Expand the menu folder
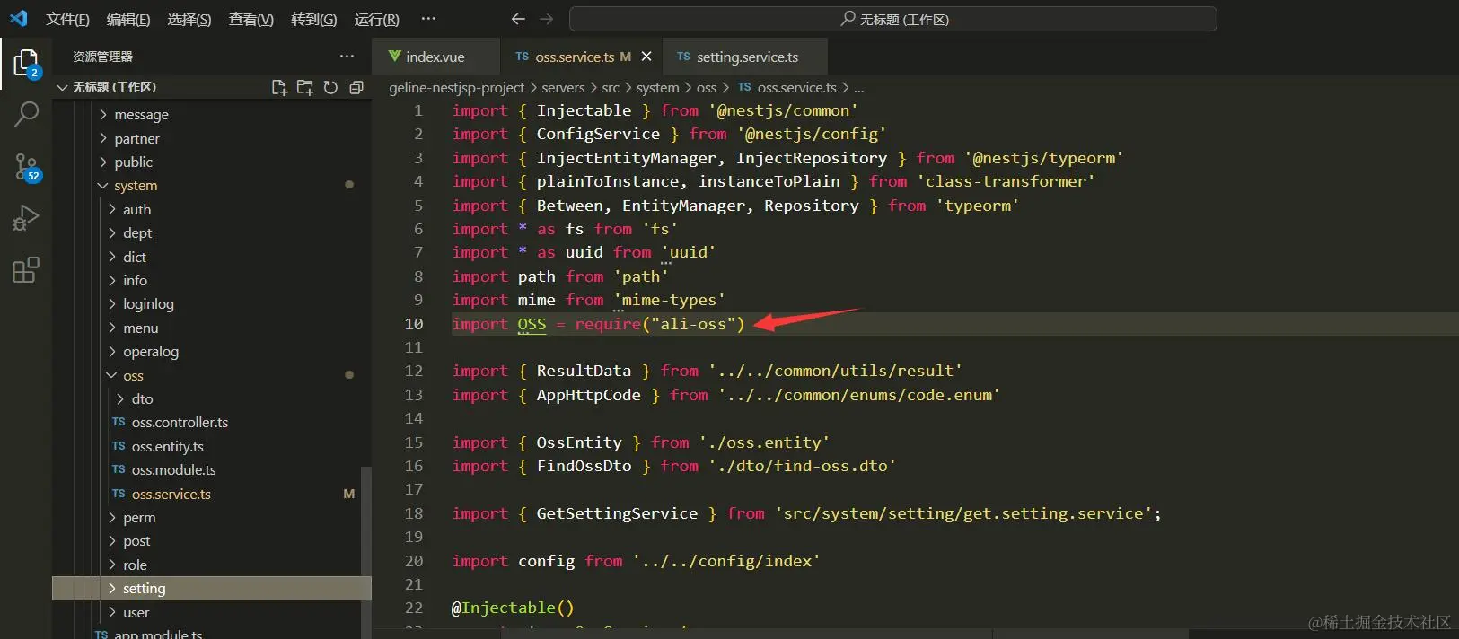 coord(211,328)
